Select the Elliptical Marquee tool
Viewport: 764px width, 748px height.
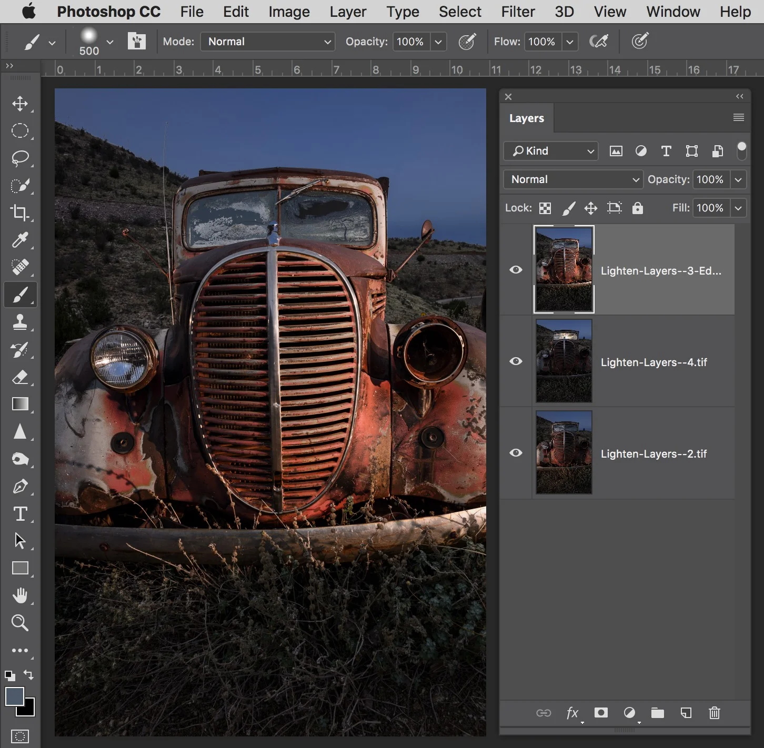[20, 130]
